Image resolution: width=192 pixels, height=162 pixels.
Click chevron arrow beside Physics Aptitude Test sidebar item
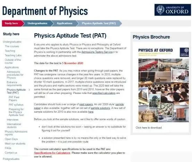coord(29,90)
